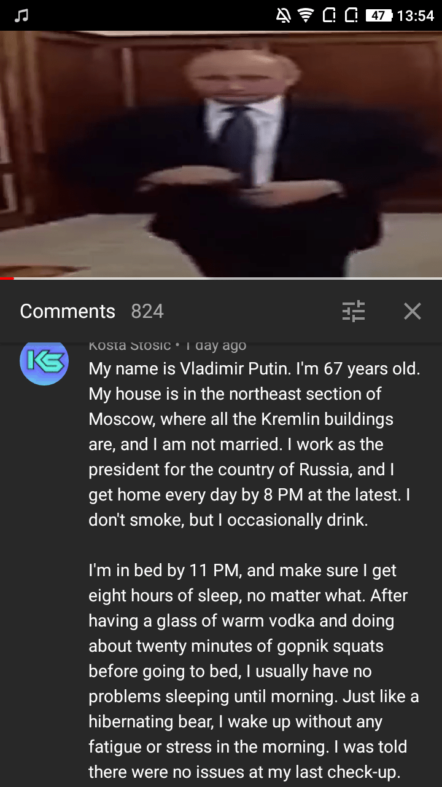442x787 pixels.
Task: Tap the '1 day ago' timestamp
Action: coord(215,346)
